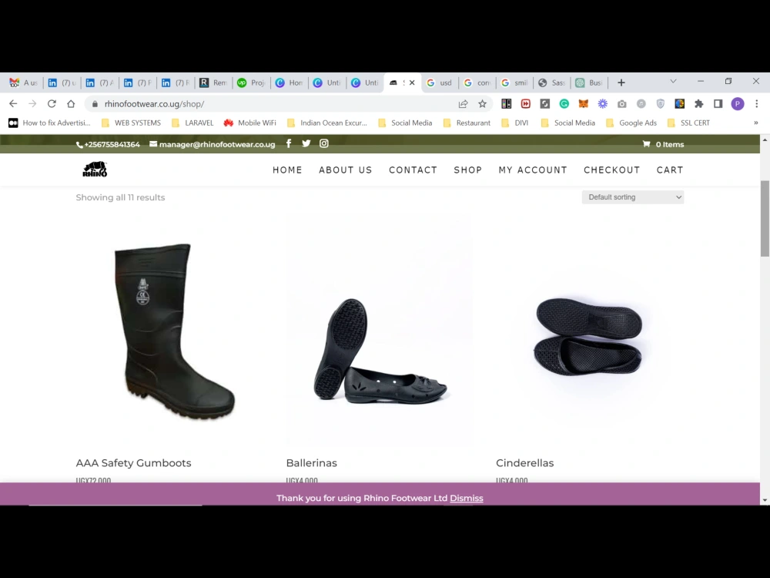770x578 pixels.
Task: Switch to the Sass tab
Action: [552, 82]
